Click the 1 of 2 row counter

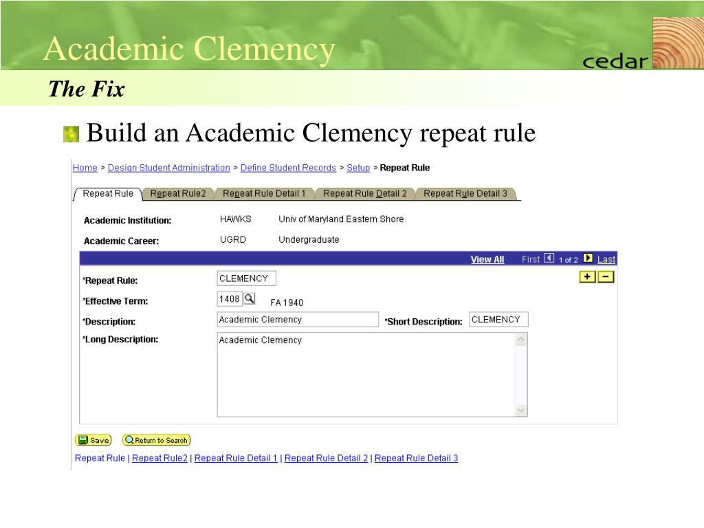click(x=569, y=260)
